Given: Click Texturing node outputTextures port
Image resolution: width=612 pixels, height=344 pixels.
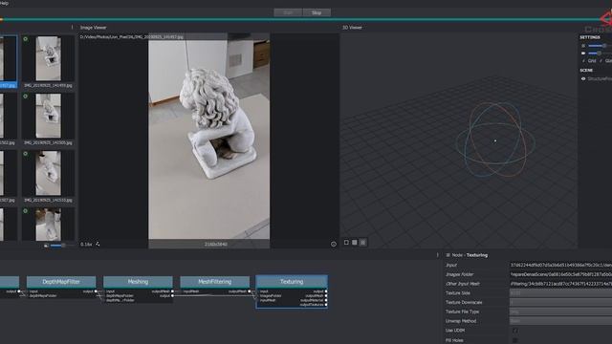Looking at the screenshot, I should coord(326,305).
